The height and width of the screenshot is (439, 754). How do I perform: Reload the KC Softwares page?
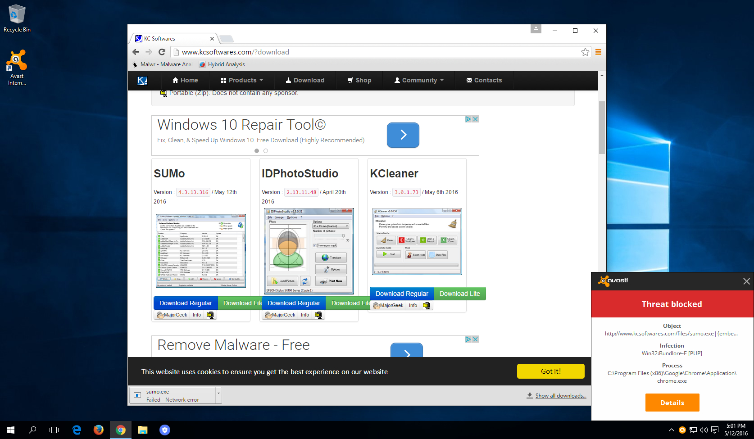pos(162,52)
